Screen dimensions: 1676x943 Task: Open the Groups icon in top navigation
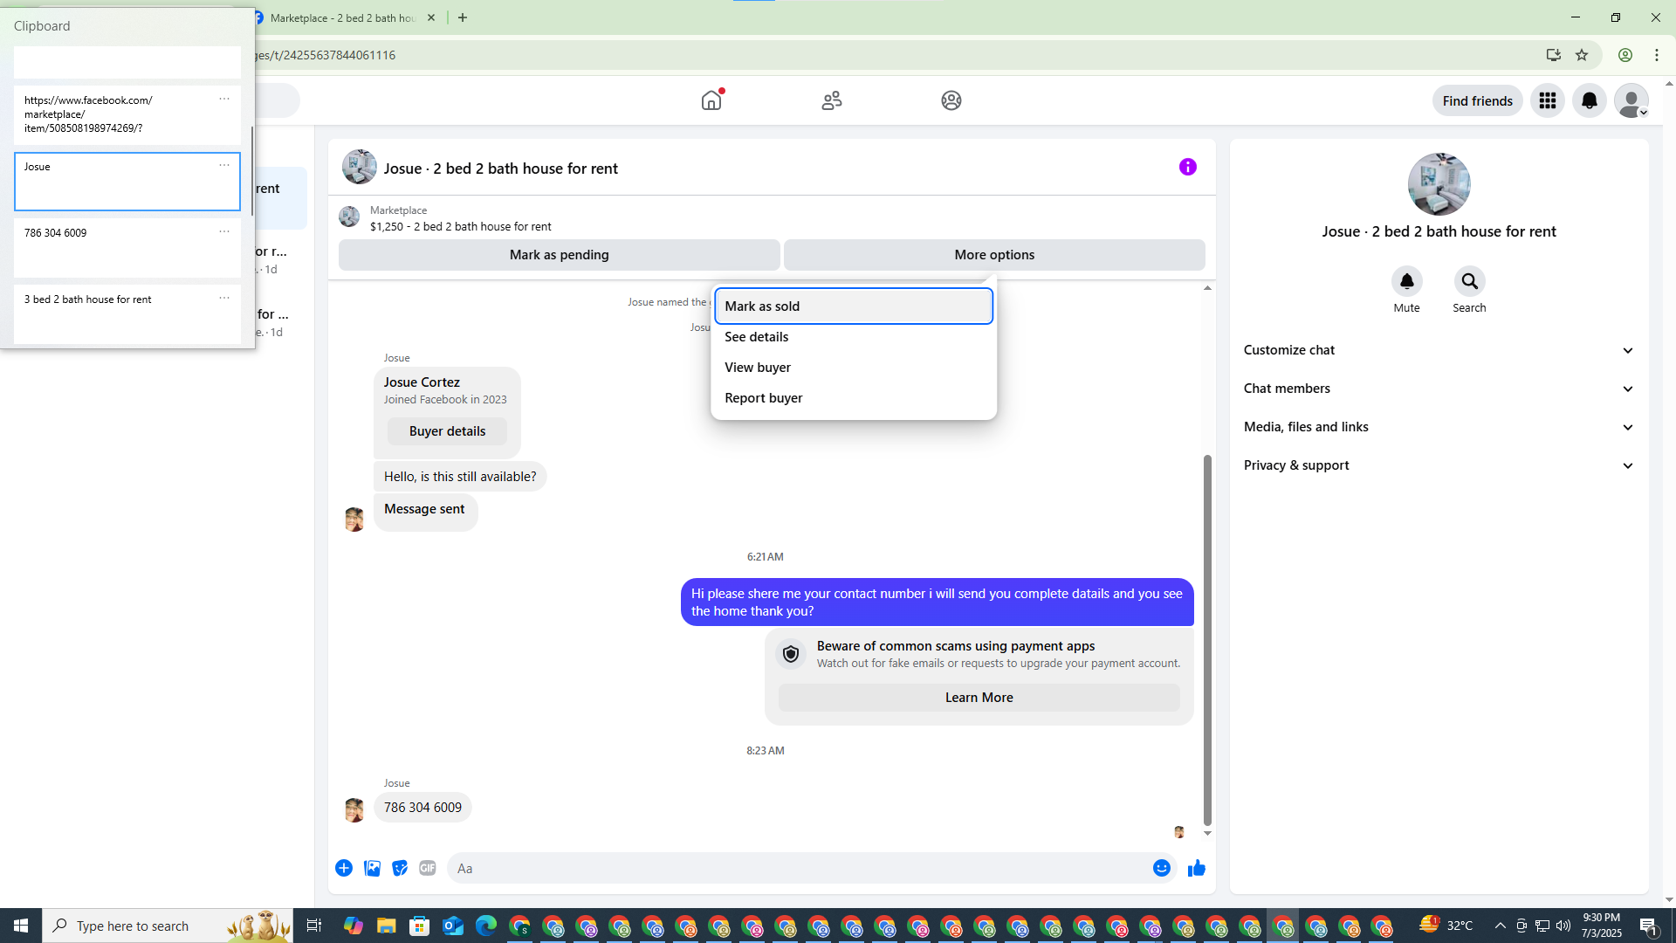(x=951, y=100)
